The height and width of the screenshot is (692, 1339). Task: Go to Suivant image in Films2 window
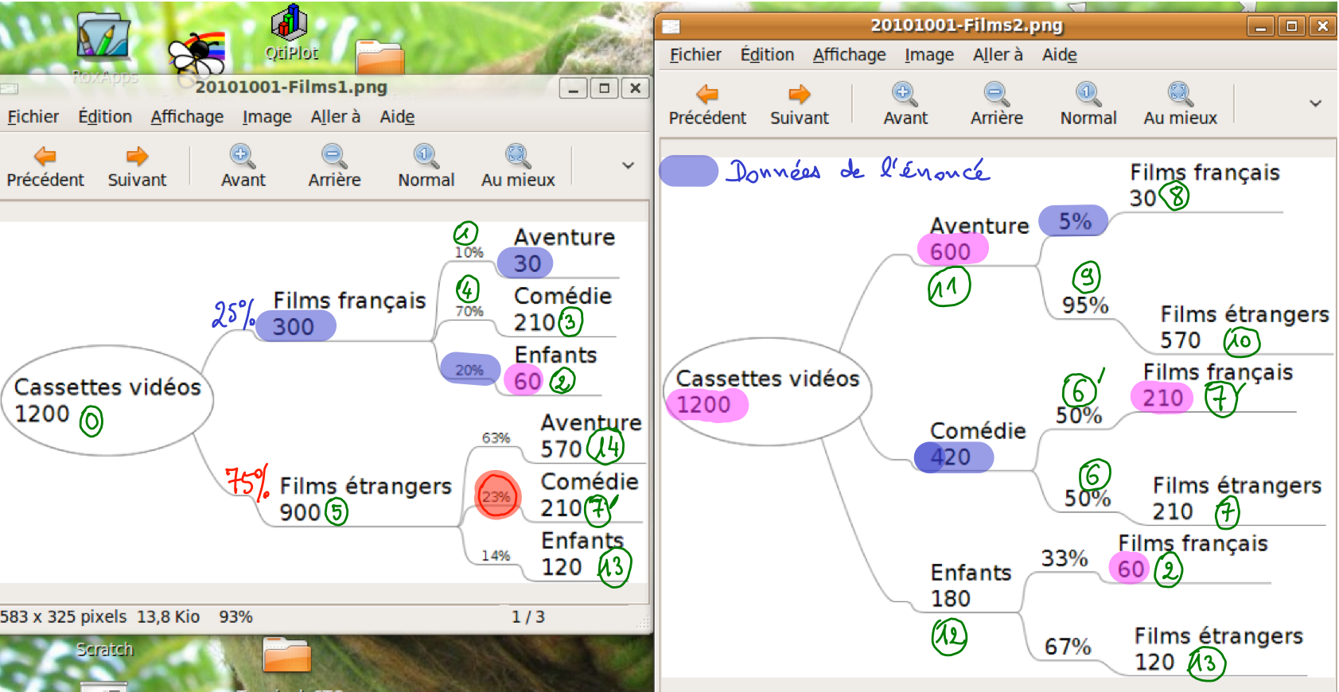click(x=799, y=95)
